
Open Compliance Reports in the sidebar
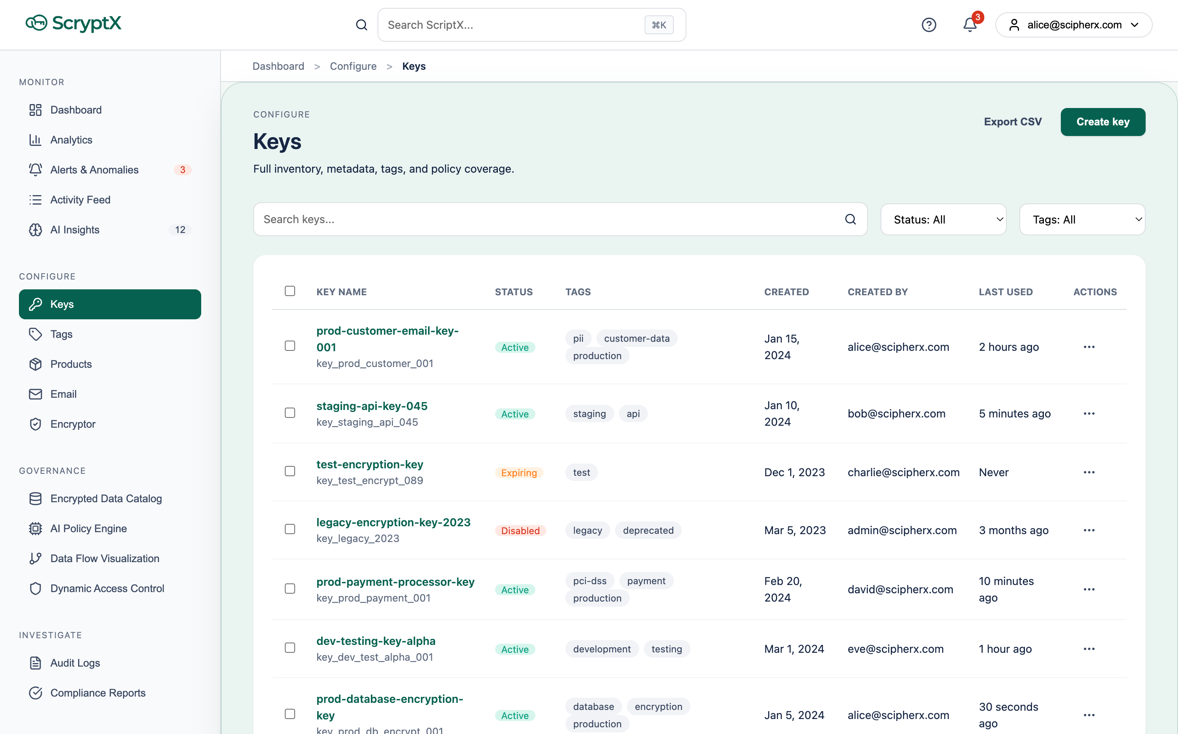(x=110, y=693)
